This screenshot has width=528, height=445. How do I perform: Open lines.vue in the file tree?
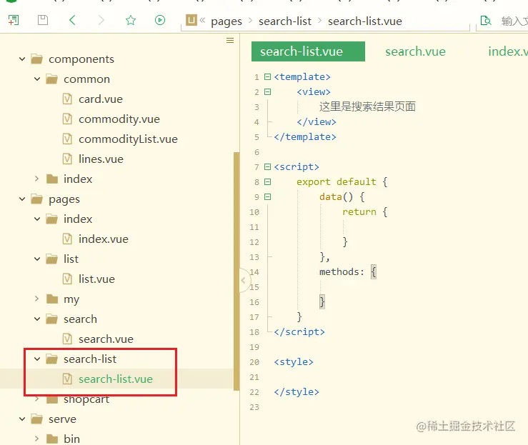(101, 159)
